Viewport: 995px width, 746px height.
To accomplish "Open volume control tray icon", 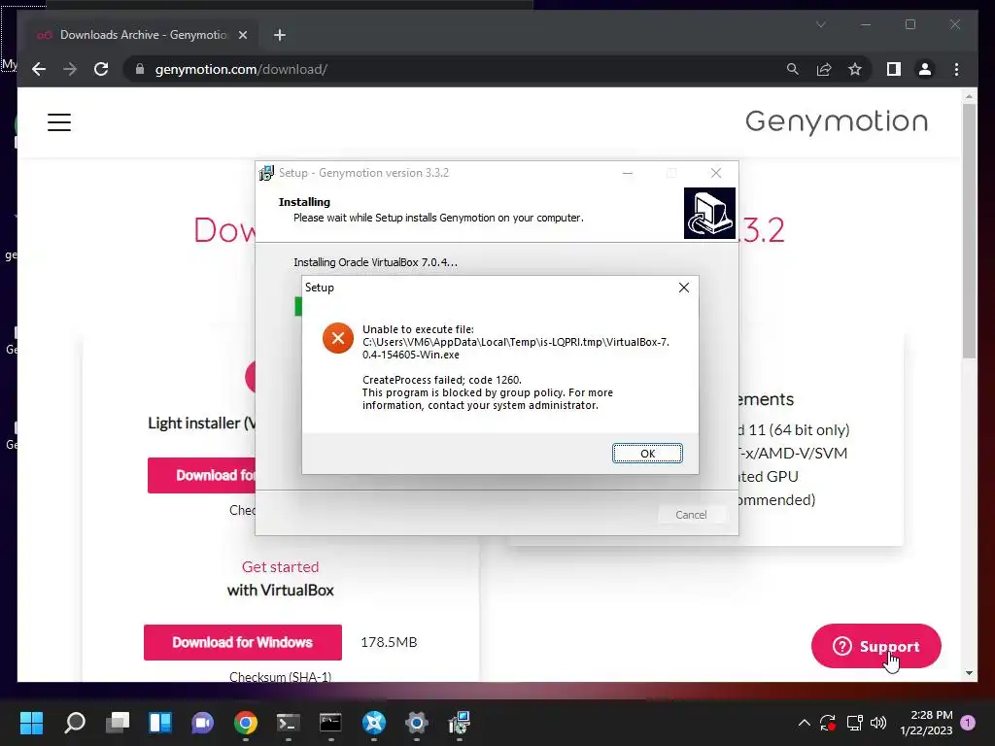I will [x=878, y=723].
